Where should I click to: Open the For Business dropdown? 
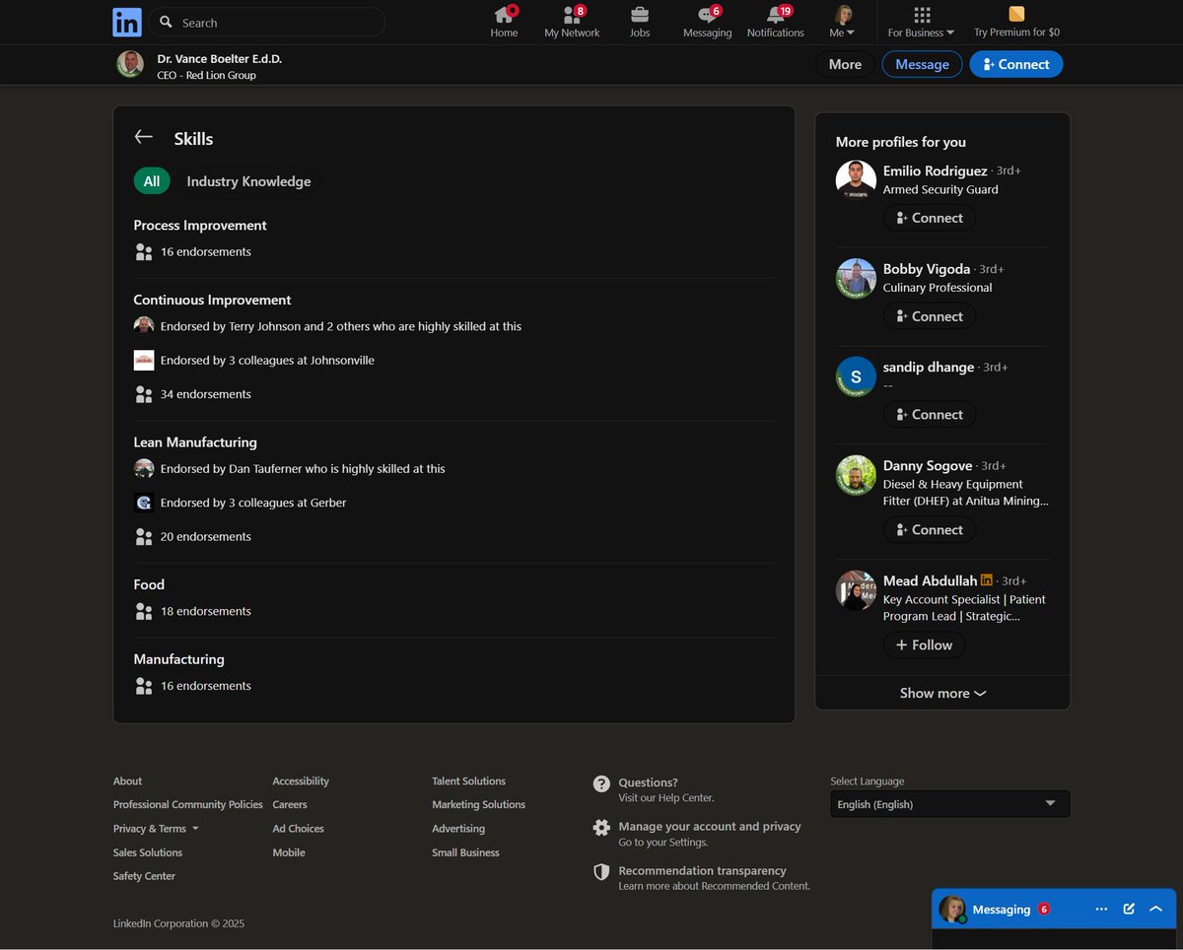pyautogui.click(x=921, y=22)
